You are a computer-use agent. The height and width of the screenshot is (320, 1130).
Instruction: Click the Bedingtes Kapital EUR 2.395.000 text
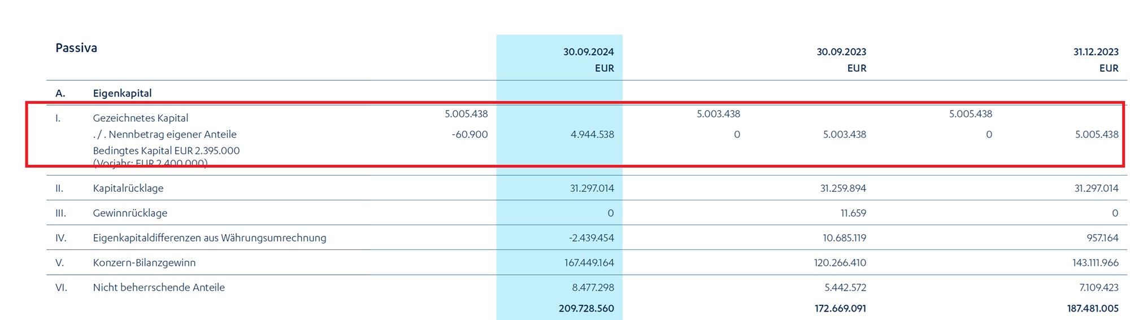[166, 151]
